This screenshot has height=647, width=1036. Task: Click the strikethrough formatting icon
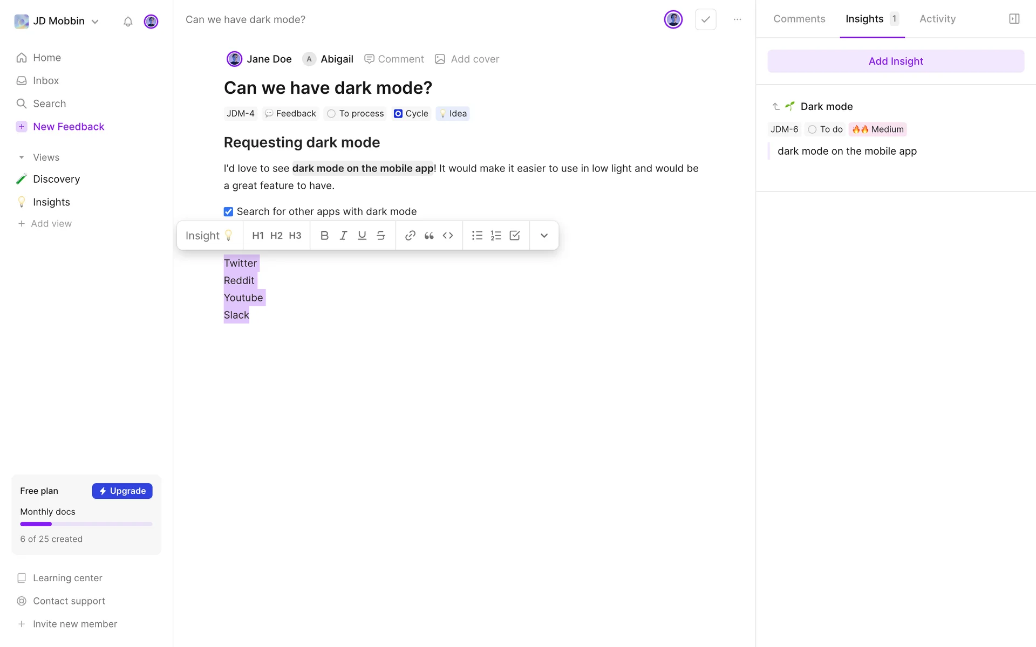tap(381, 236)
